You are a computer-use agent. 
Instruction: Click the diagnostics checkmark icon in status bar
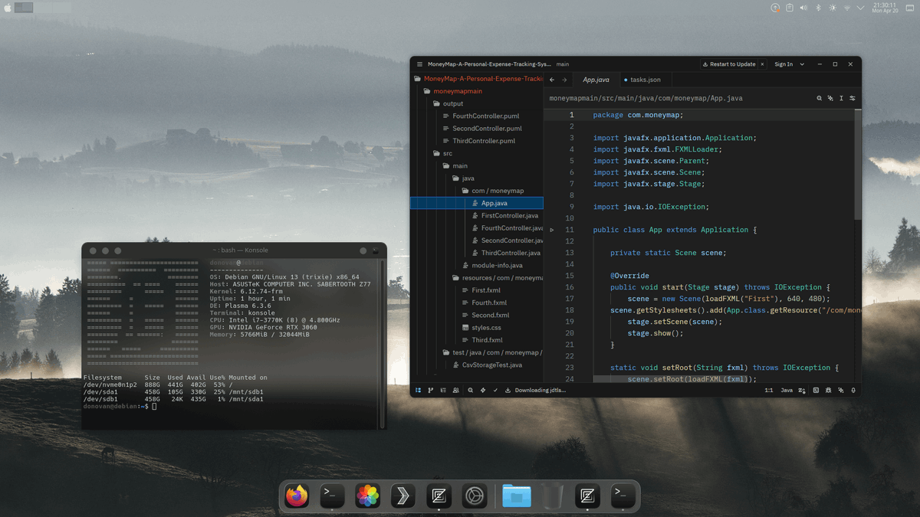(x=495, y=390)
